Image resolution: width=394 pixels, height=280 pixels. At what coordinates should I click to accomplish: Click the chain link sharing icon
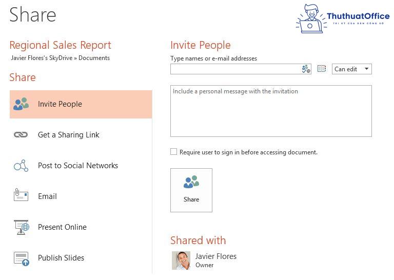[x=21, y=135]
